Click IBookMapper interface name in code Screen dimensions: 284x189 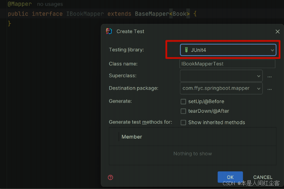tap(85, 14)
